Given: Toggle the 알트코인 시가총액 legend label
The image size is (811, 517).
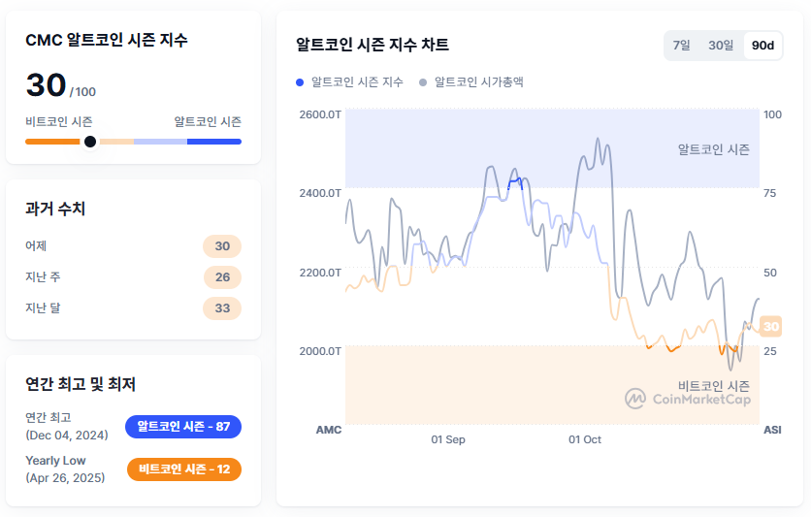Looking at the screenshot, I should click(478, 82).
